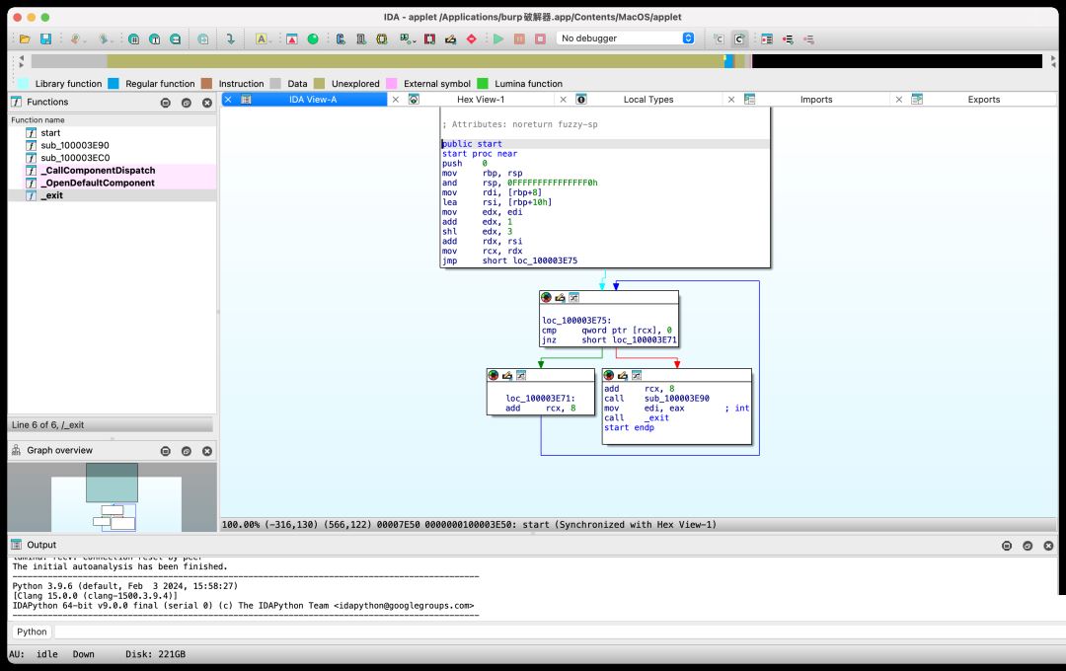Click pencil icon on loc_100003E75 node

pos(561,297)
